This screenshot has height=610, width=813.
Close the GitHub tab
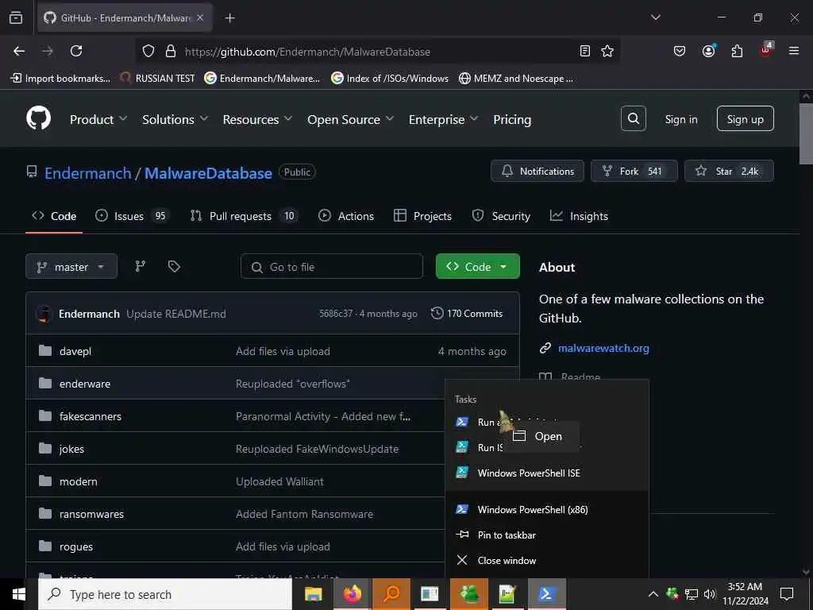200,17
